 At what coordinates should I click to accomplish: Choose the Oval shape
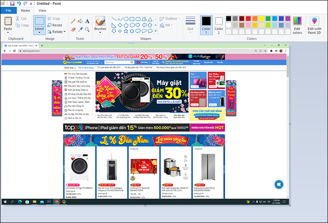click(126, 19)
